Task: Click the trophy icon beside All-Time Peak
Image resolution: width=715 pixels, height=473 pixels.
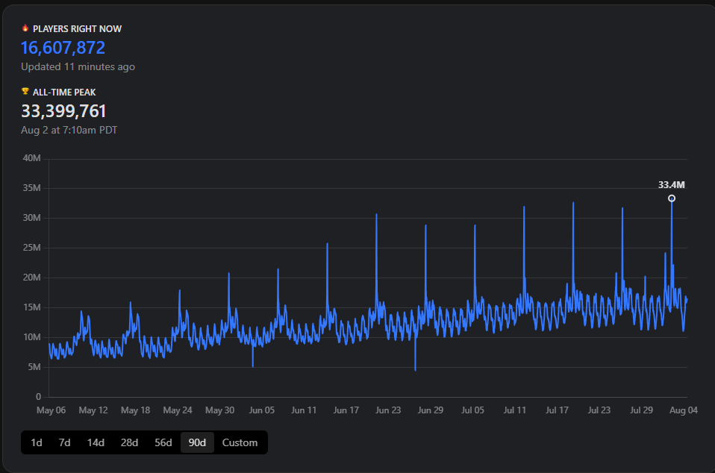Action: [25, 92]
